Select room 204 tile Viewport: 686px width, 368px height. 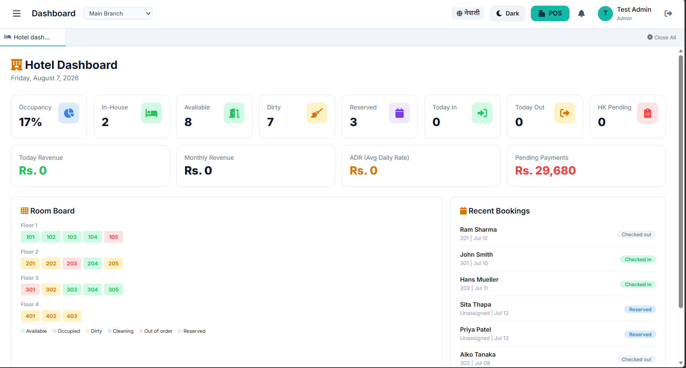point(93,264)
